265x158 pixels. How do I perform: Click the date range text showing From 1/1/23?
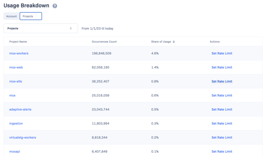[x=98, y=28]
